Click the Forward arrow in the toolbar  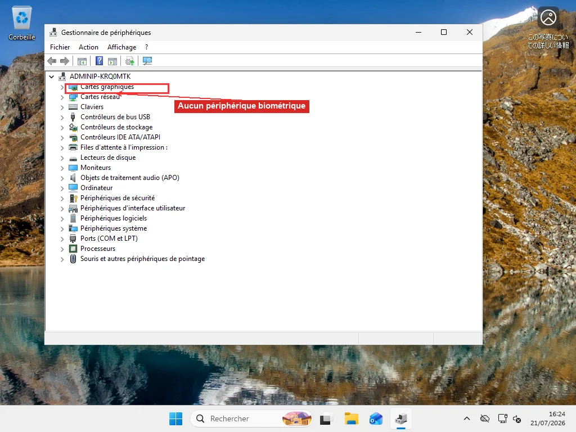(65, 61)
